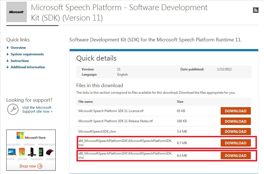264x174 pixels.
Task: Click the Shop now arrow icon
Action: click(x=40, y=166)
